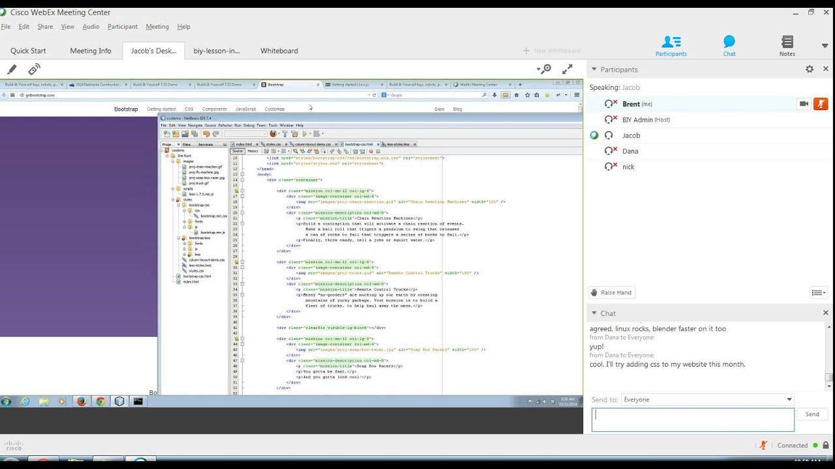Viewport: 835px width, 469px height.
Task: Select participant nick in the list
Action: [628, 167]
